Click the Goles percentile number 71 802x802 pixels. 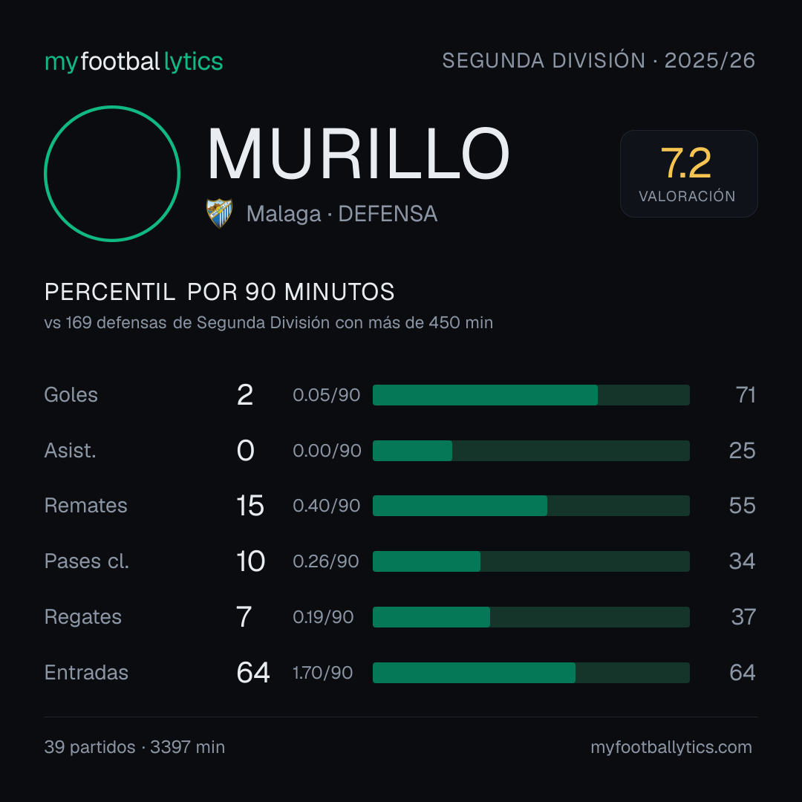746,395
